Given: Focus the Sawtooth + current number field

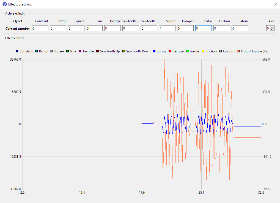Looking at the screenshot, I should click(131, 28).
